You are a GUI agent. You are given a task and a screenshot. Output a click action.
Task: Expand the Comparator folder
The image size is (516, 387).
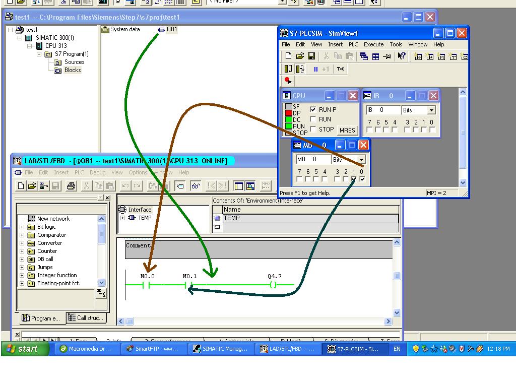click(22, 235)
